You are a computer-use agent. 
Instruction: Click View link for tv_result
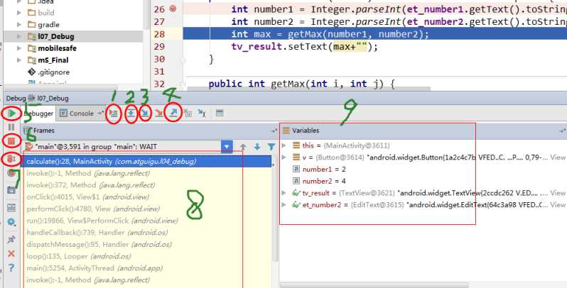point(558,193)
